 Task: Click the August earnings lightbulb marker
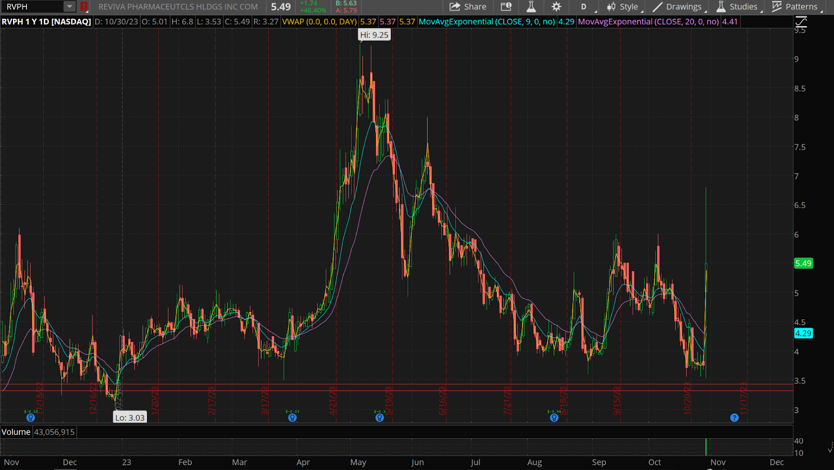(x=554, y=417)
